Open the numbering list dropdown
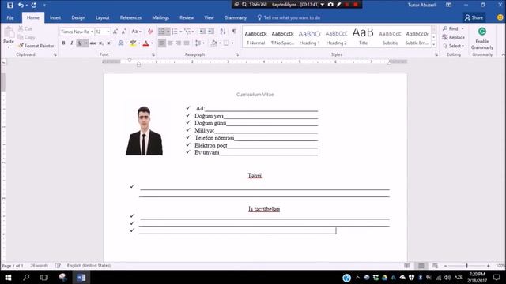The width and height of the screenshot is (506, 284). (181, 32)
